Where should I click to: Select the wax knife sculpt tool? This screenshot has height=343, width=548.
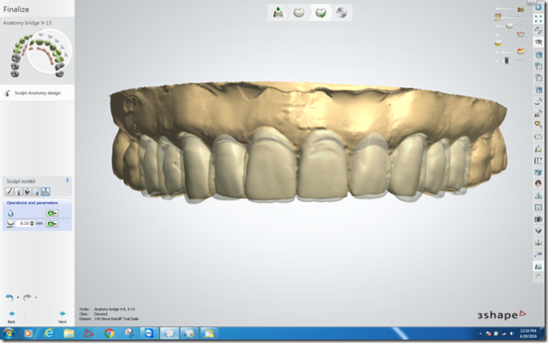(9, 192)
